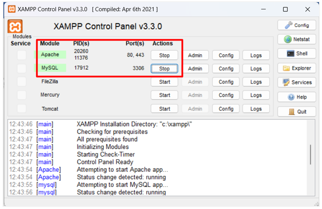Start the Mercury mail module

(x=165, y=95)
